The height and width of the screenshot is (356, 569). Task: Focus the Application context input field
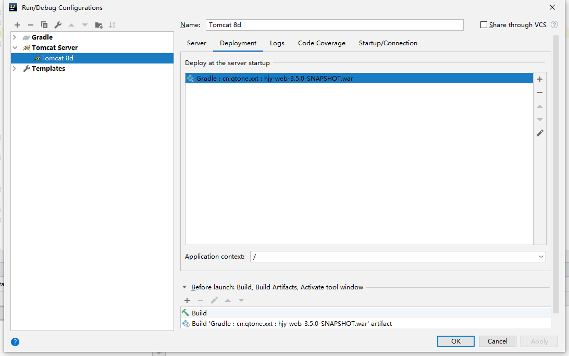pyautogui.click(x=393, y=257)
